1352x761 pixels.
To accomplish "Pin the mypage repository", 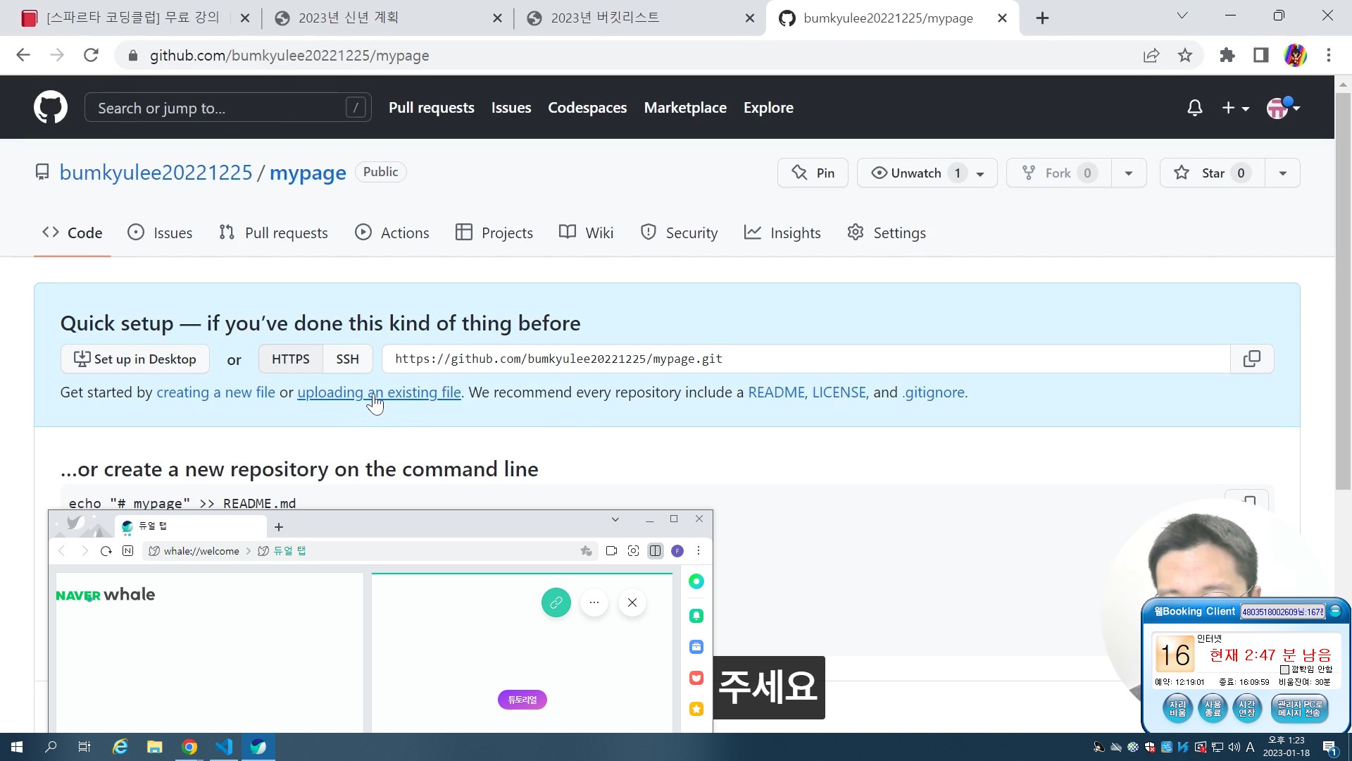I will point(813,173).
